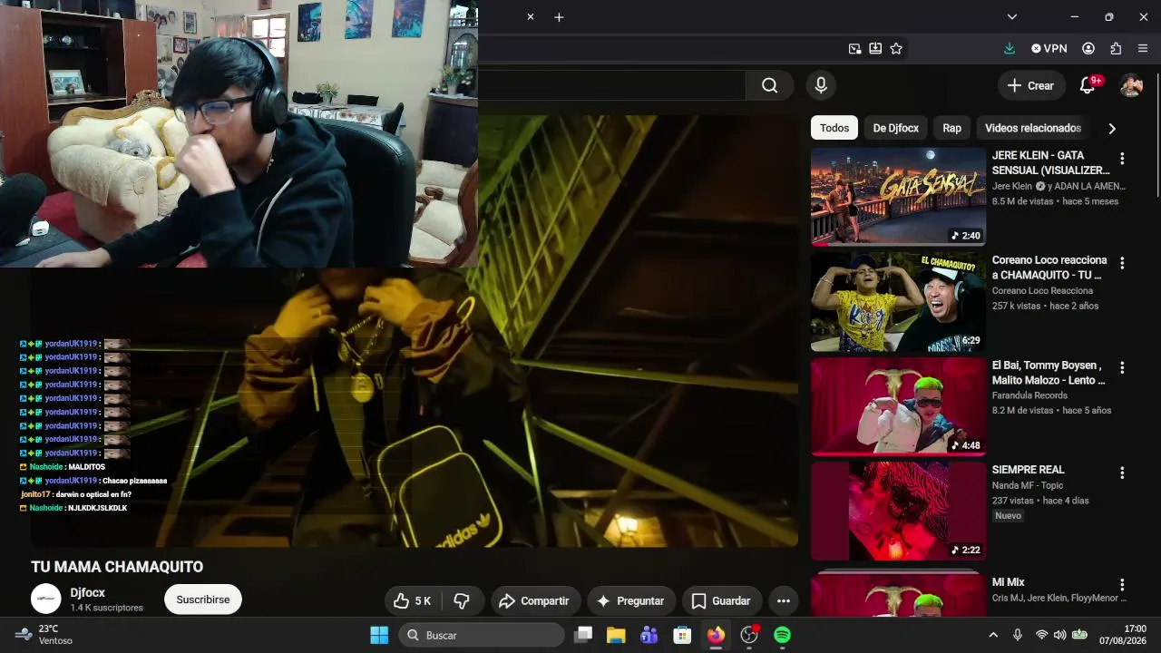Subscribe to the Djfocx channel
The width and height of the screenshot is (1161, 653).
(x=203, y=599)
